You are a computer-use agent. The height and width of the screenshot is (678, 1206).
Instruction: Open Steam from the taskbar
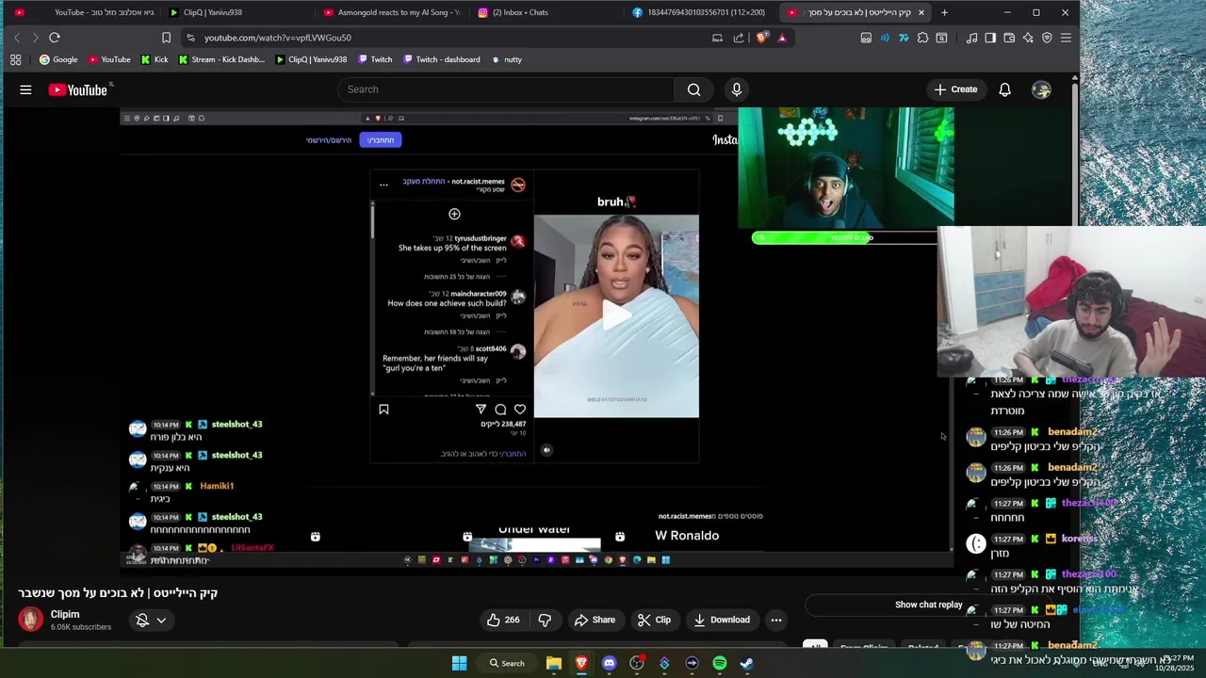(747, 663)
